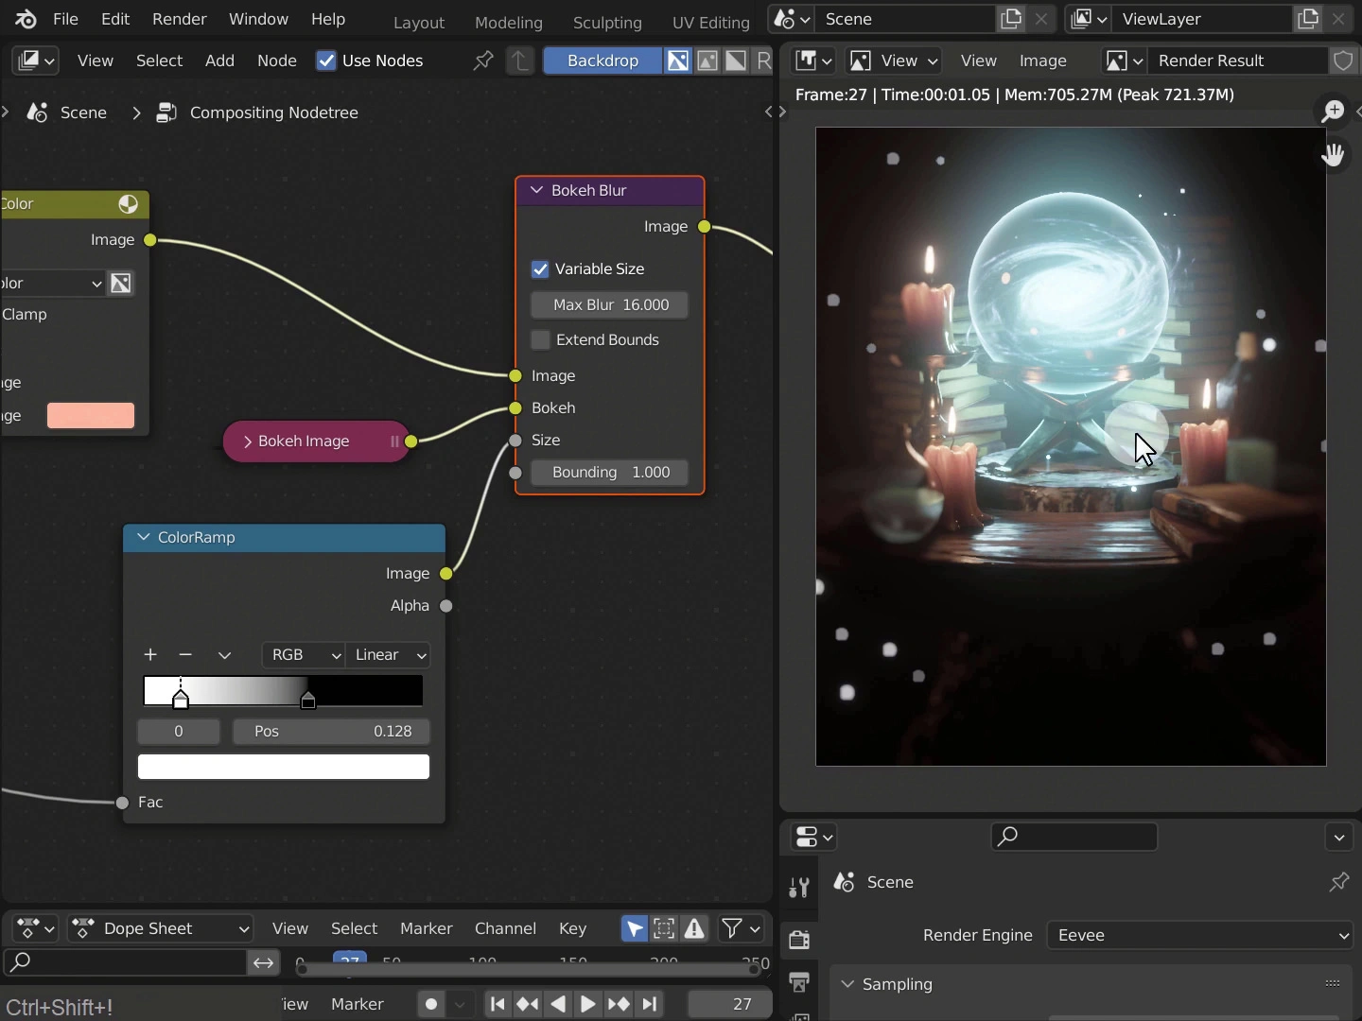Remove color stop with minus icon
1362x1021 pixels.
[x=185, y=655]
